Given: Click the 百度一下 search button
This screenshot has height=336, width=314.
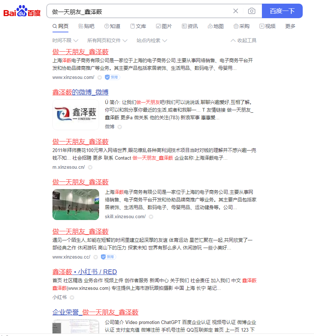Looking at the screenshot, I should pyautogui.click(x=282, y=11).
